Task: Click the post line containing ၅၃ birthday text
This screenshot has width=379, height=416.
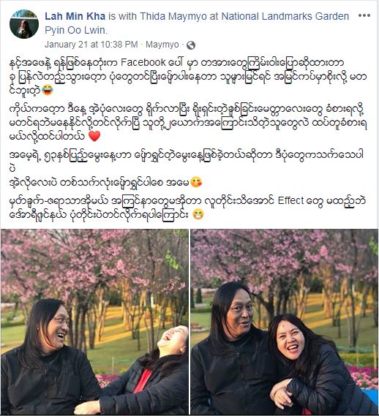Action: click(x=186, y=155)
